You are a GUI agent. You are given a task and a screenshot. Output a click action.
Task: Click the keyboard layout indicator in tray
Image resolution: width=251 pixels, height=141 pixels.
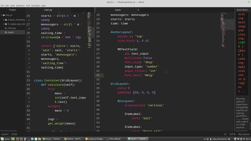[205, 139]
